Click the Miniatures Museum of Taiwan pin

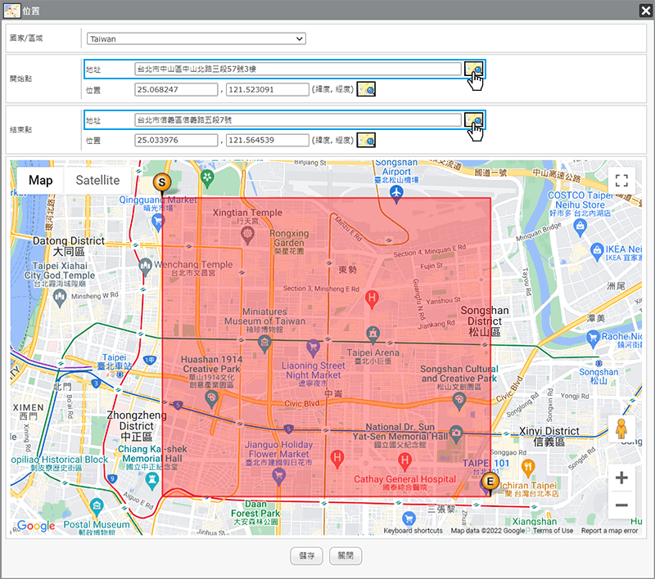tap(264, 343)
